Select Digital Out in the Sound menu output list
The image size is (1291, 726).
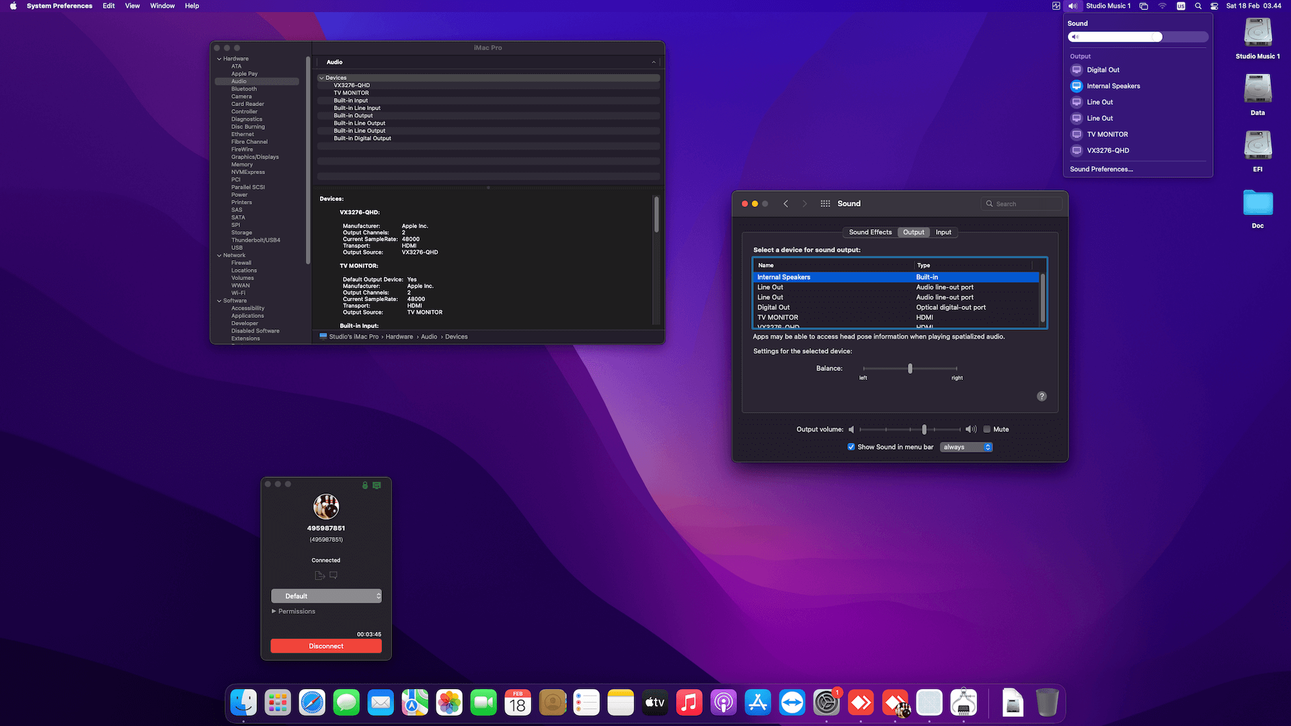1138,70
